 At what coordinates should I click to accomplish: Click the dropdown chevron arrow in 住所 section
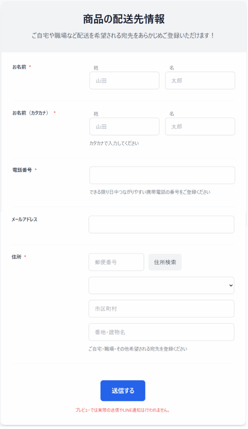click(231, 285)
